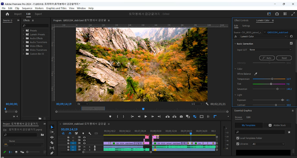The height and width of the screenshot is (158, 297).
Task: Click the Reset button in Basic Correction
Action: 284,58
